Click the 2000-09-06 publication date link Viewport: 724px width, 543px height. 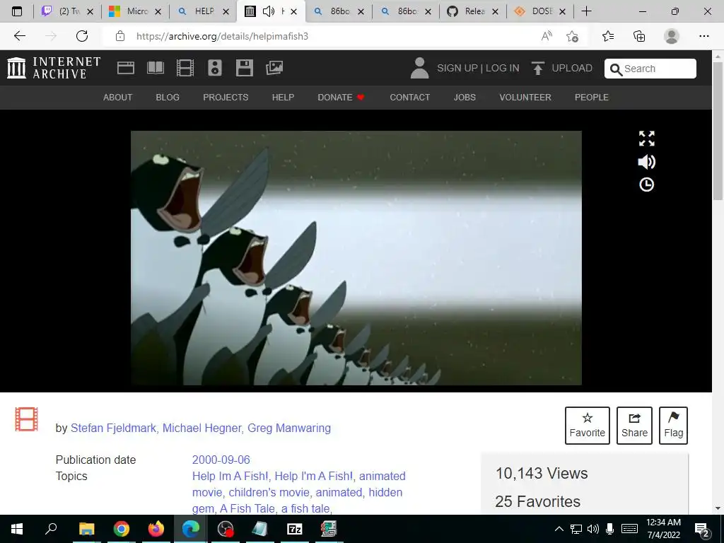click(x=221, y=460)
